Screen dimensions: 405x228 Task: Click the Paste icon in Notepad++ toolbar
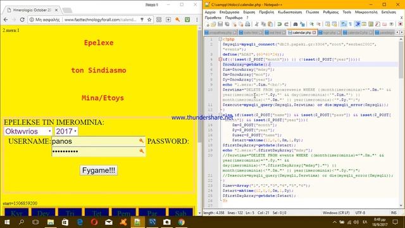pyautogui.click(x=270, y=24)
